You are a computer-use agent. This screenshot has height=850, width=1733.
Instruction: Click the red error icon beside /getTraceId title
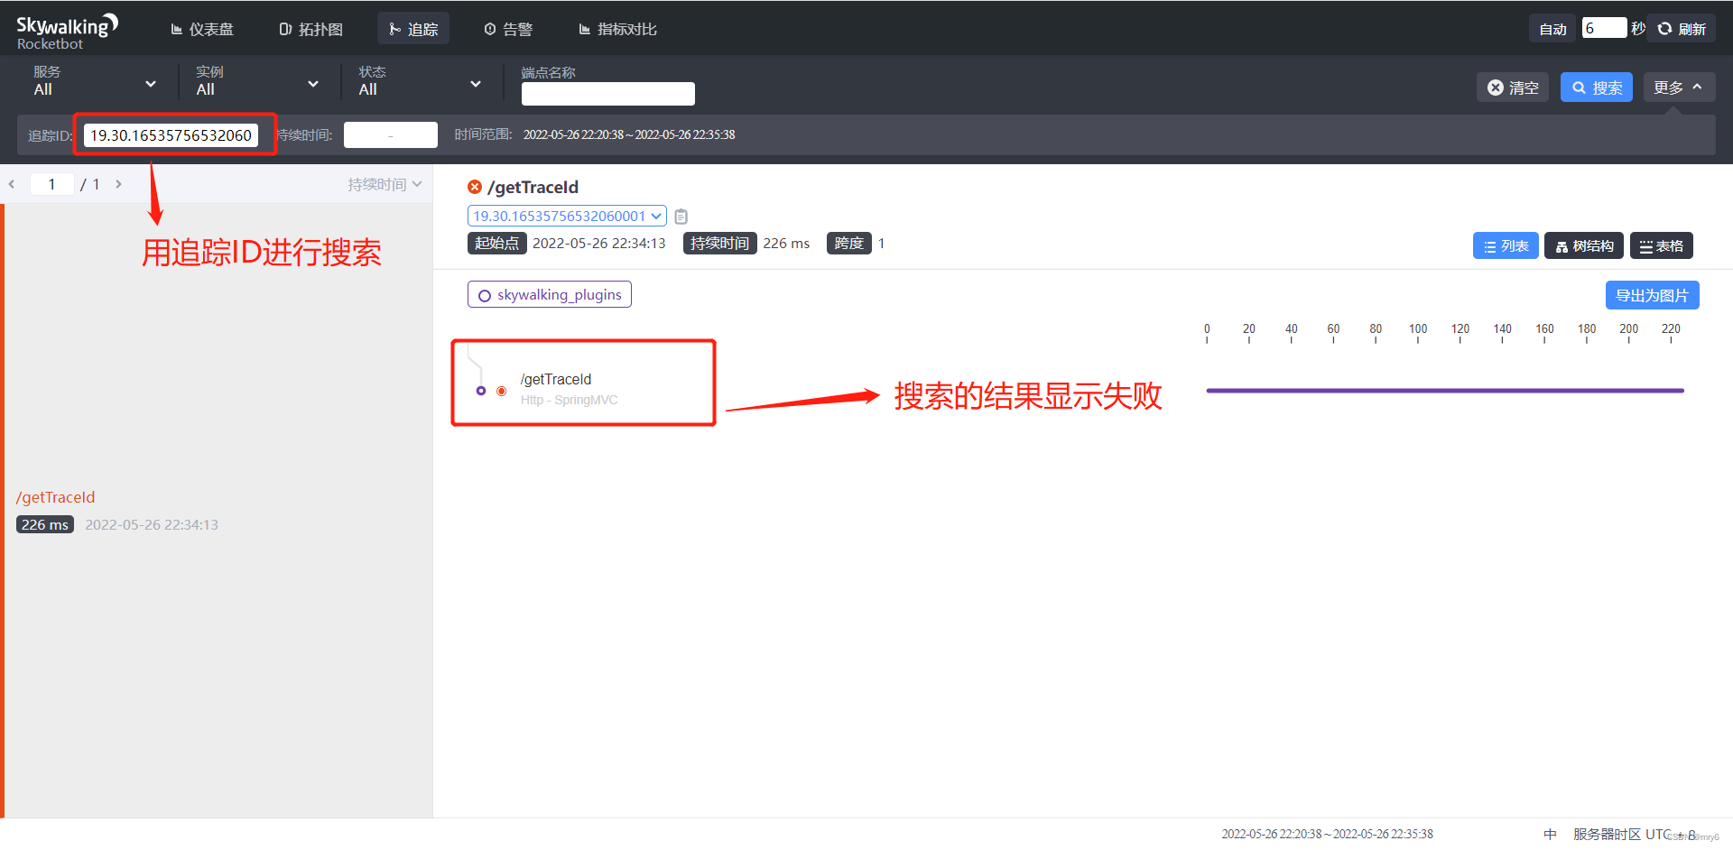coord(475,187)
